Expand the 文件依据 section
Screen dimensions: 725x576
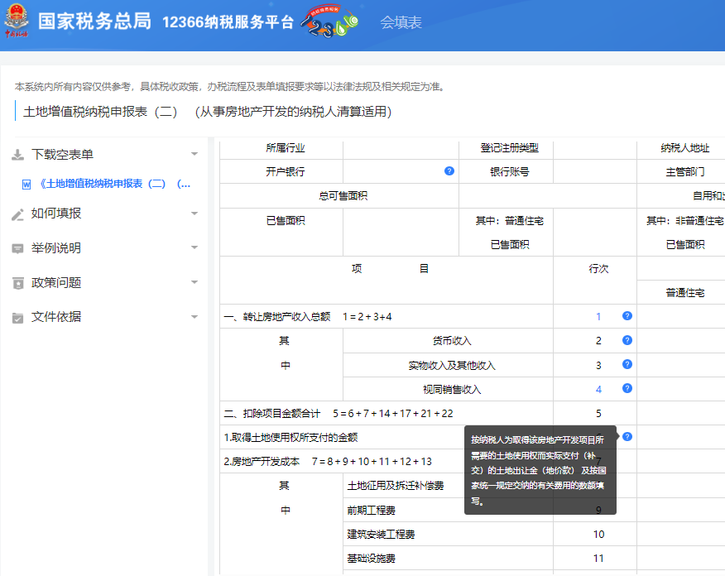pos(194,316)
